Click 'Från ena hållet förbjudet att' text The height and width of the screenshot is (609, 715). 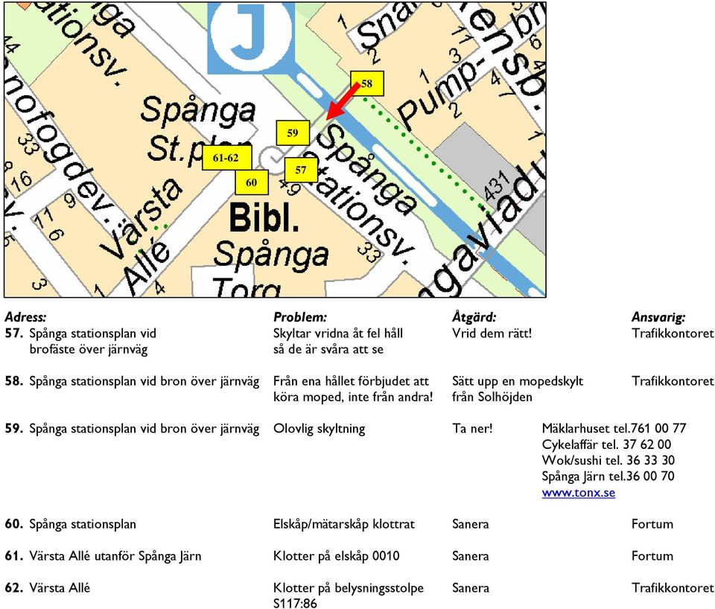point(351,381)
